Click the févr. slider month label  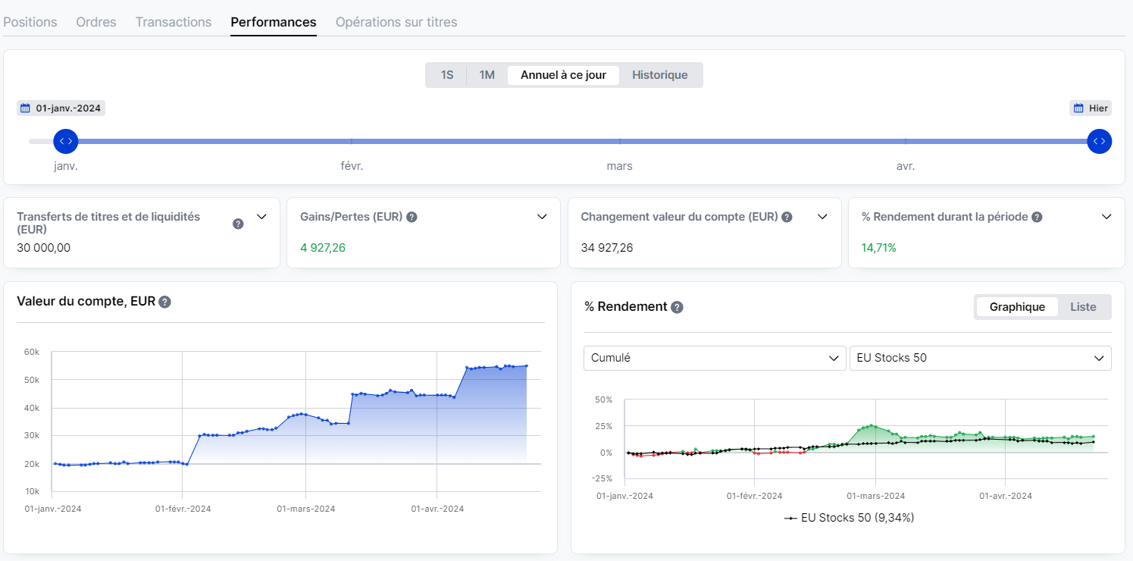click(352, 166)
